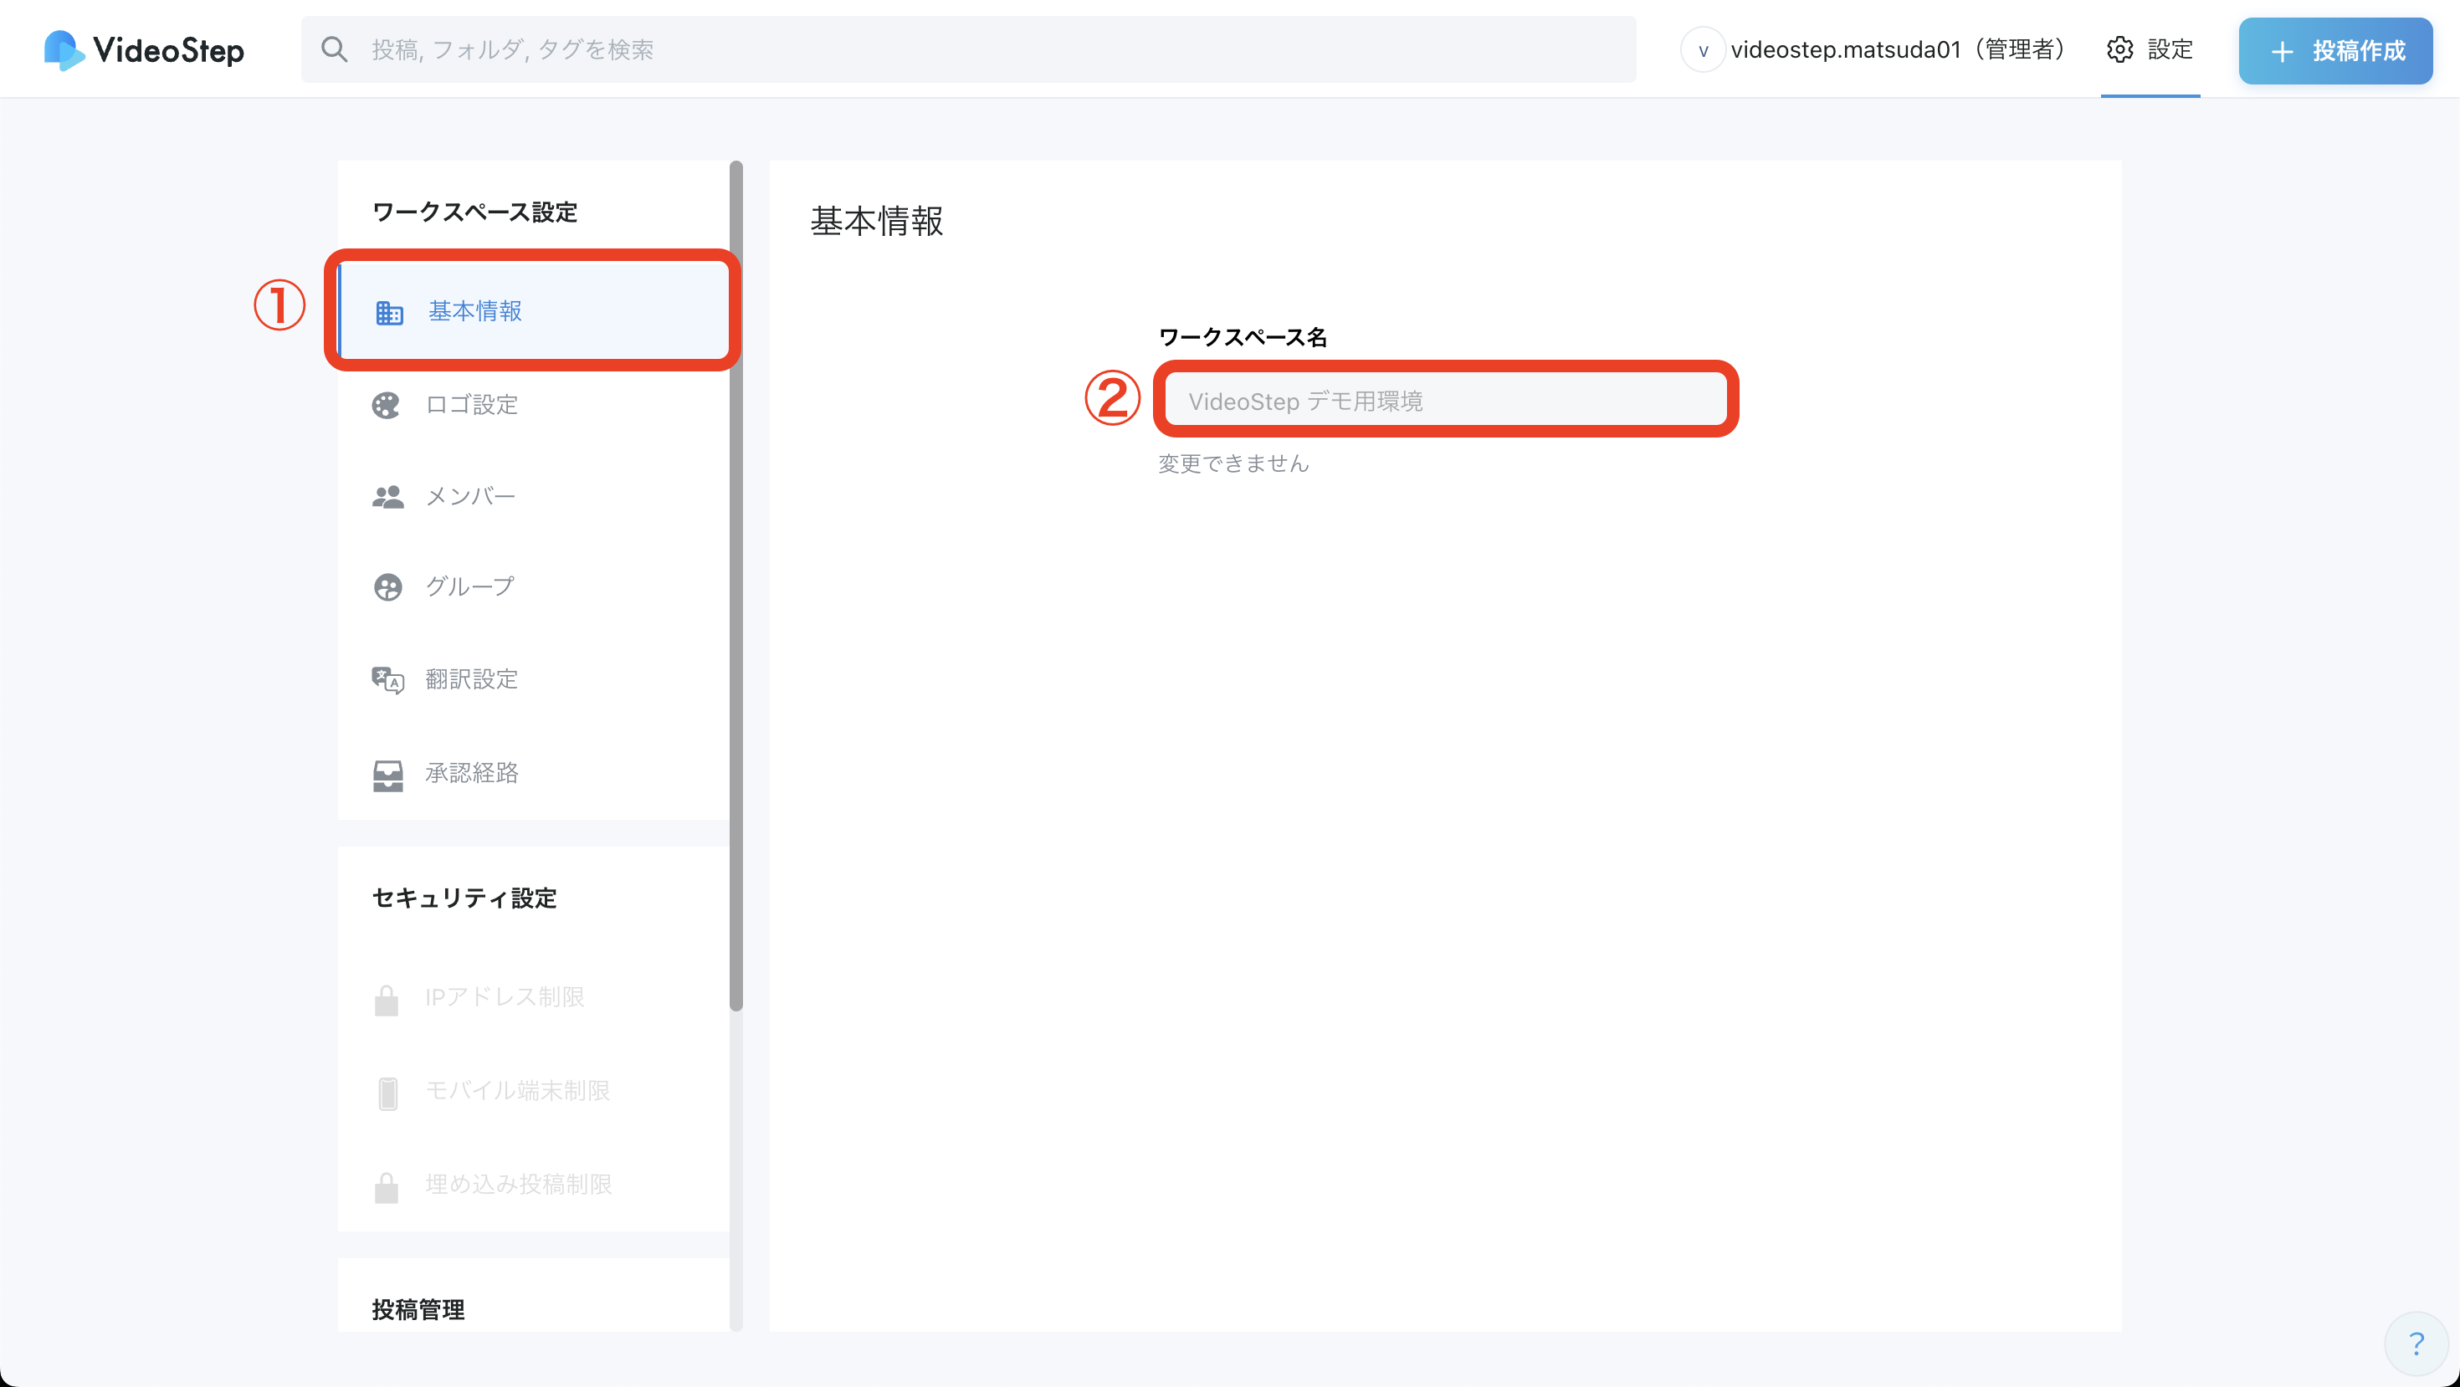Open 設定 in the top bar
Viewport: 2460px width, 1387px height.
[x=2169, y=49]
